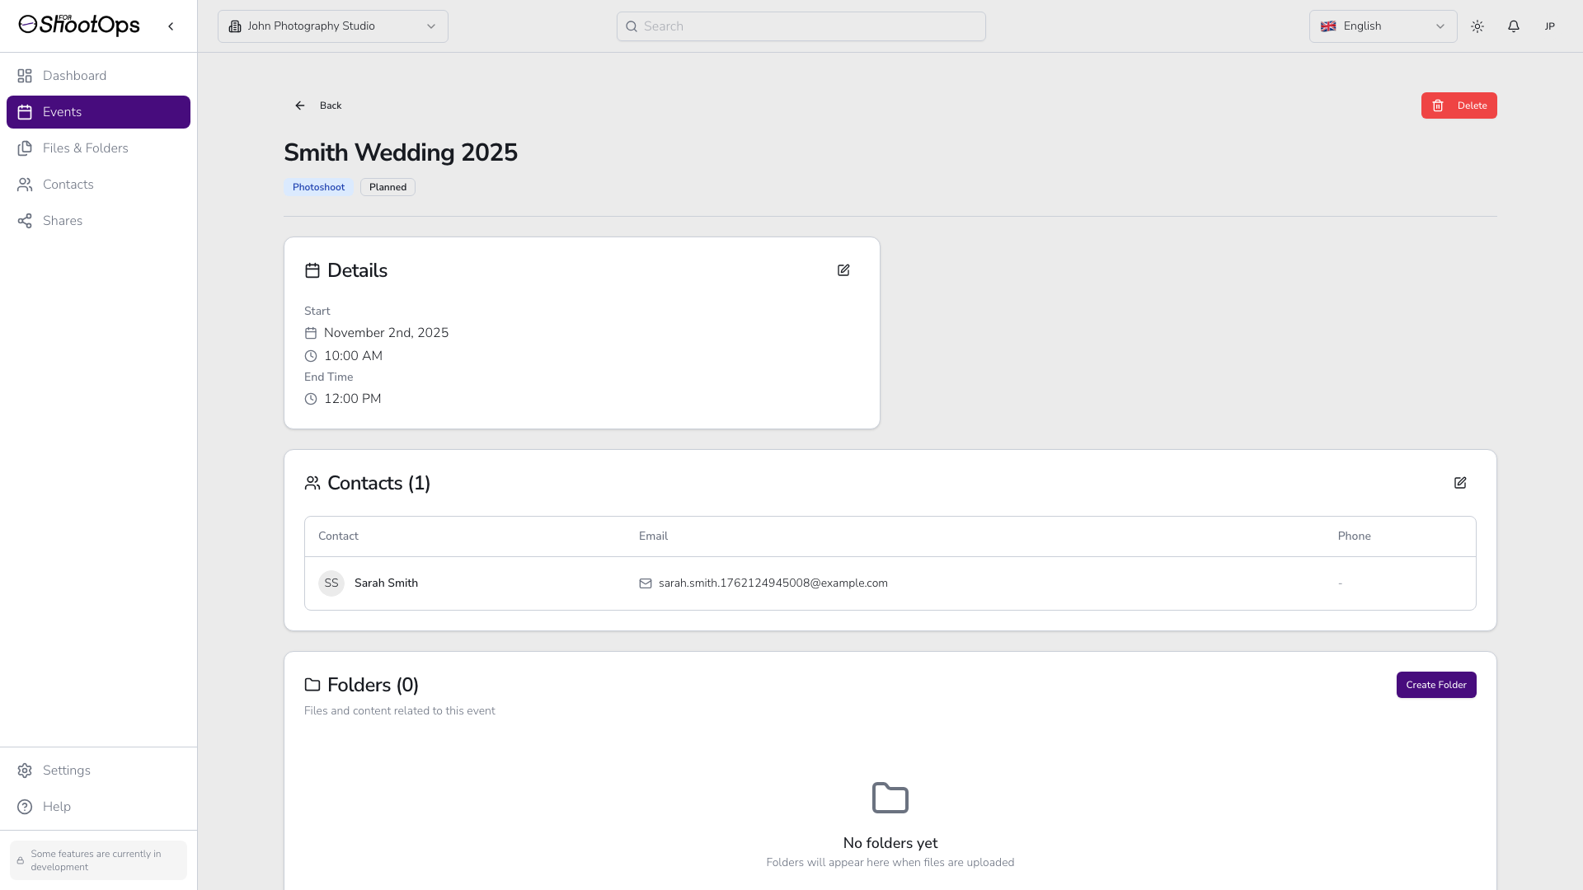Go to Dashboard in the sidebar
Viewport: 1583px width, 890px height.
(74, 76)
